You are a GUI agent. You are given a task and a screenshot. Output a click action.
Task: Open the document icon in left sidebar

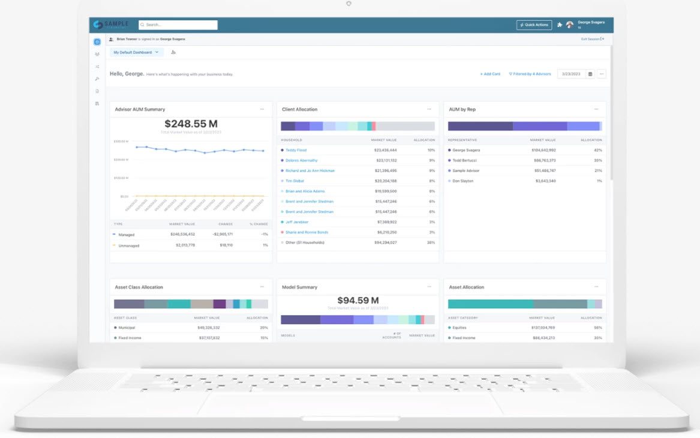point(97,91)
